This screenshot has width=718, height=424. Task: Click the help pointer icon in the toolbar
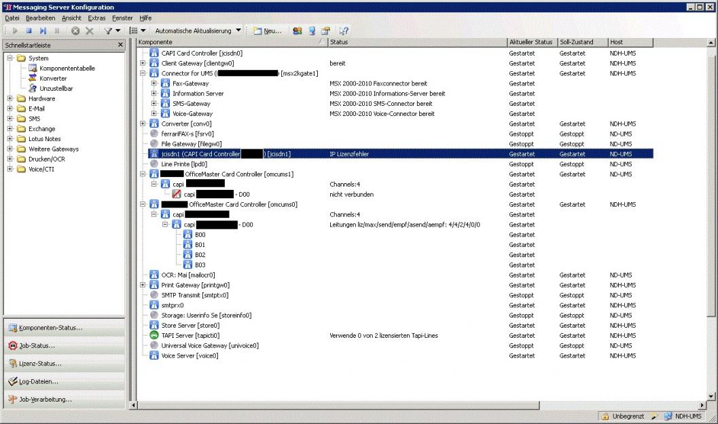tap(344, 31)
